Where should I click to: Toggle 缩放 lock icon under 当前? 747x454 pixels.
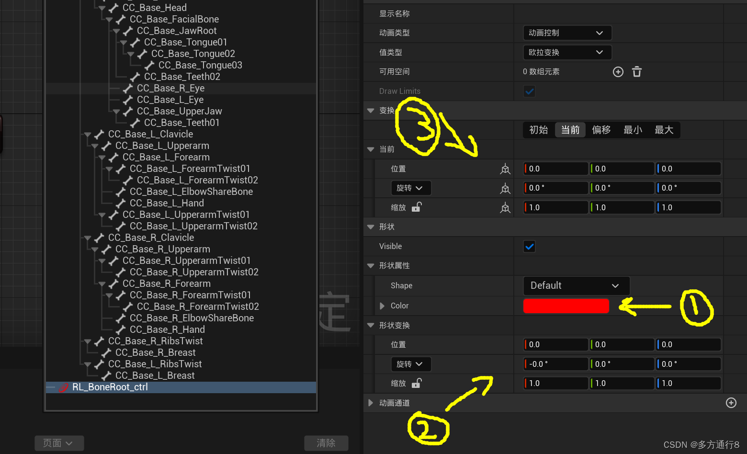click(417, 207)
